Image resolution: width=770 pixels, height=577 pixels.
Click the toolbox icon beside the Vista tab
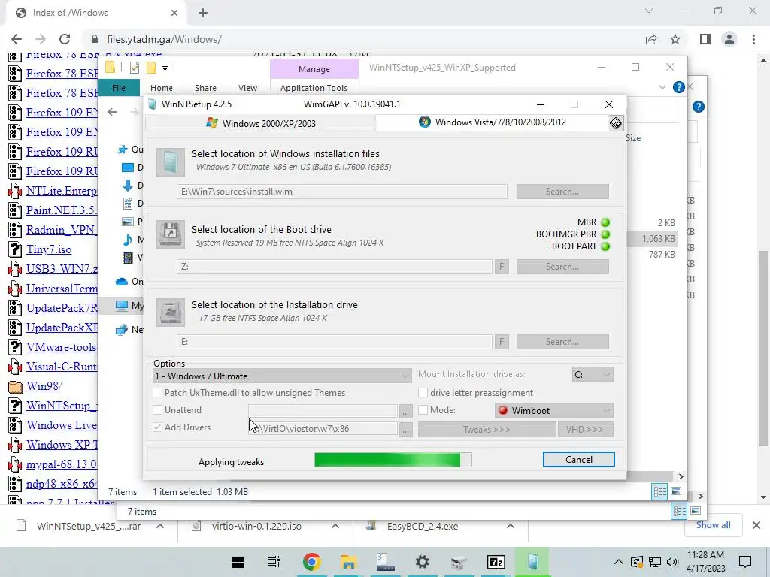[x=615, y=123]
